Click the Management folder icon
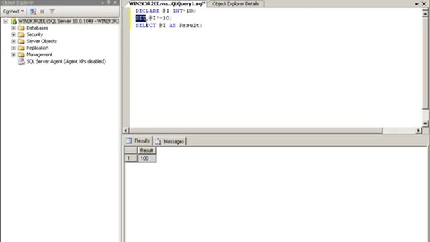The height and width of the screenshot is (242, 430). tap(21, 54)
